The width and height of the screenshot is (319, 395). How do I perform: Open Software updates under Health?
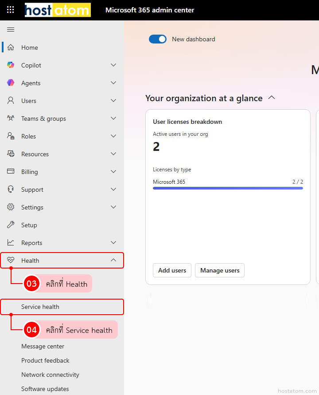point(45,389)
